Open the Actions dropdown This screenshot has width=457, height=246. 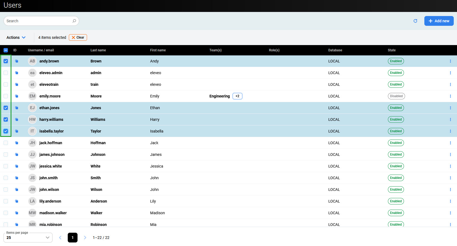[x=16, y=37]
